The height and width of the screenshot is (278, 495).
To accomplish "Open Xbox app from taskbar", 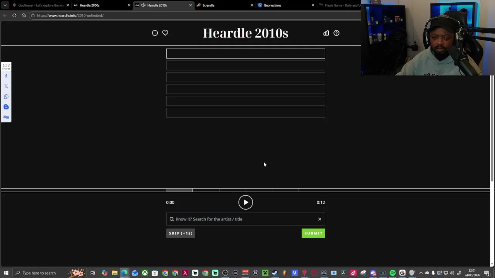I will tap(145, 273).
